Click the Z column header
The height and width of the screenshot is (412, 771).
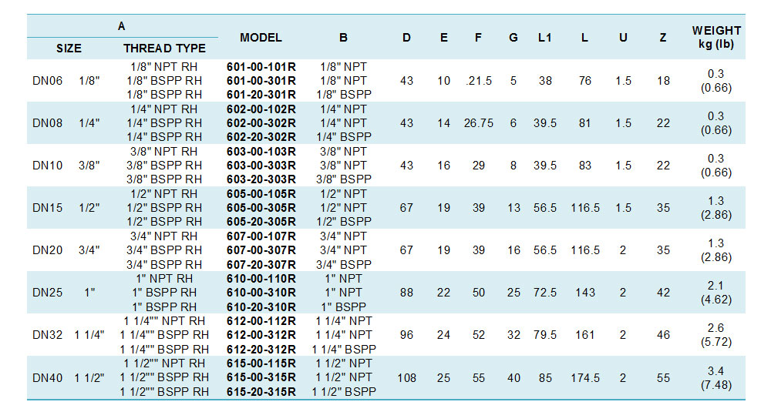pyautogui.click(x=663, y=38)
